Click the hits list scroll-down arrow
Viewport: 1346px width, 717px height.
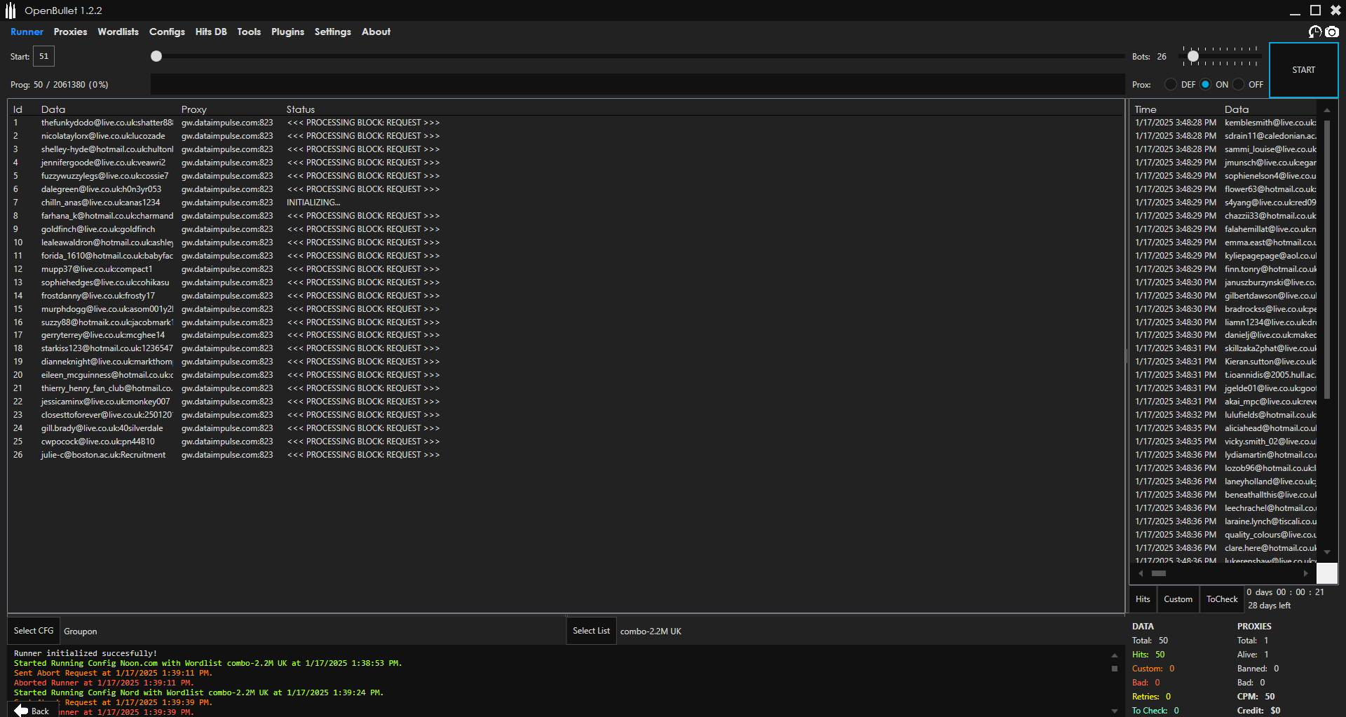click(1326, 552)
